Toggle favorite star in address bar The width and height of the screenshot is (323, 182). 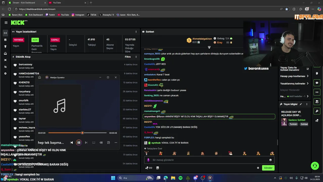287,9
